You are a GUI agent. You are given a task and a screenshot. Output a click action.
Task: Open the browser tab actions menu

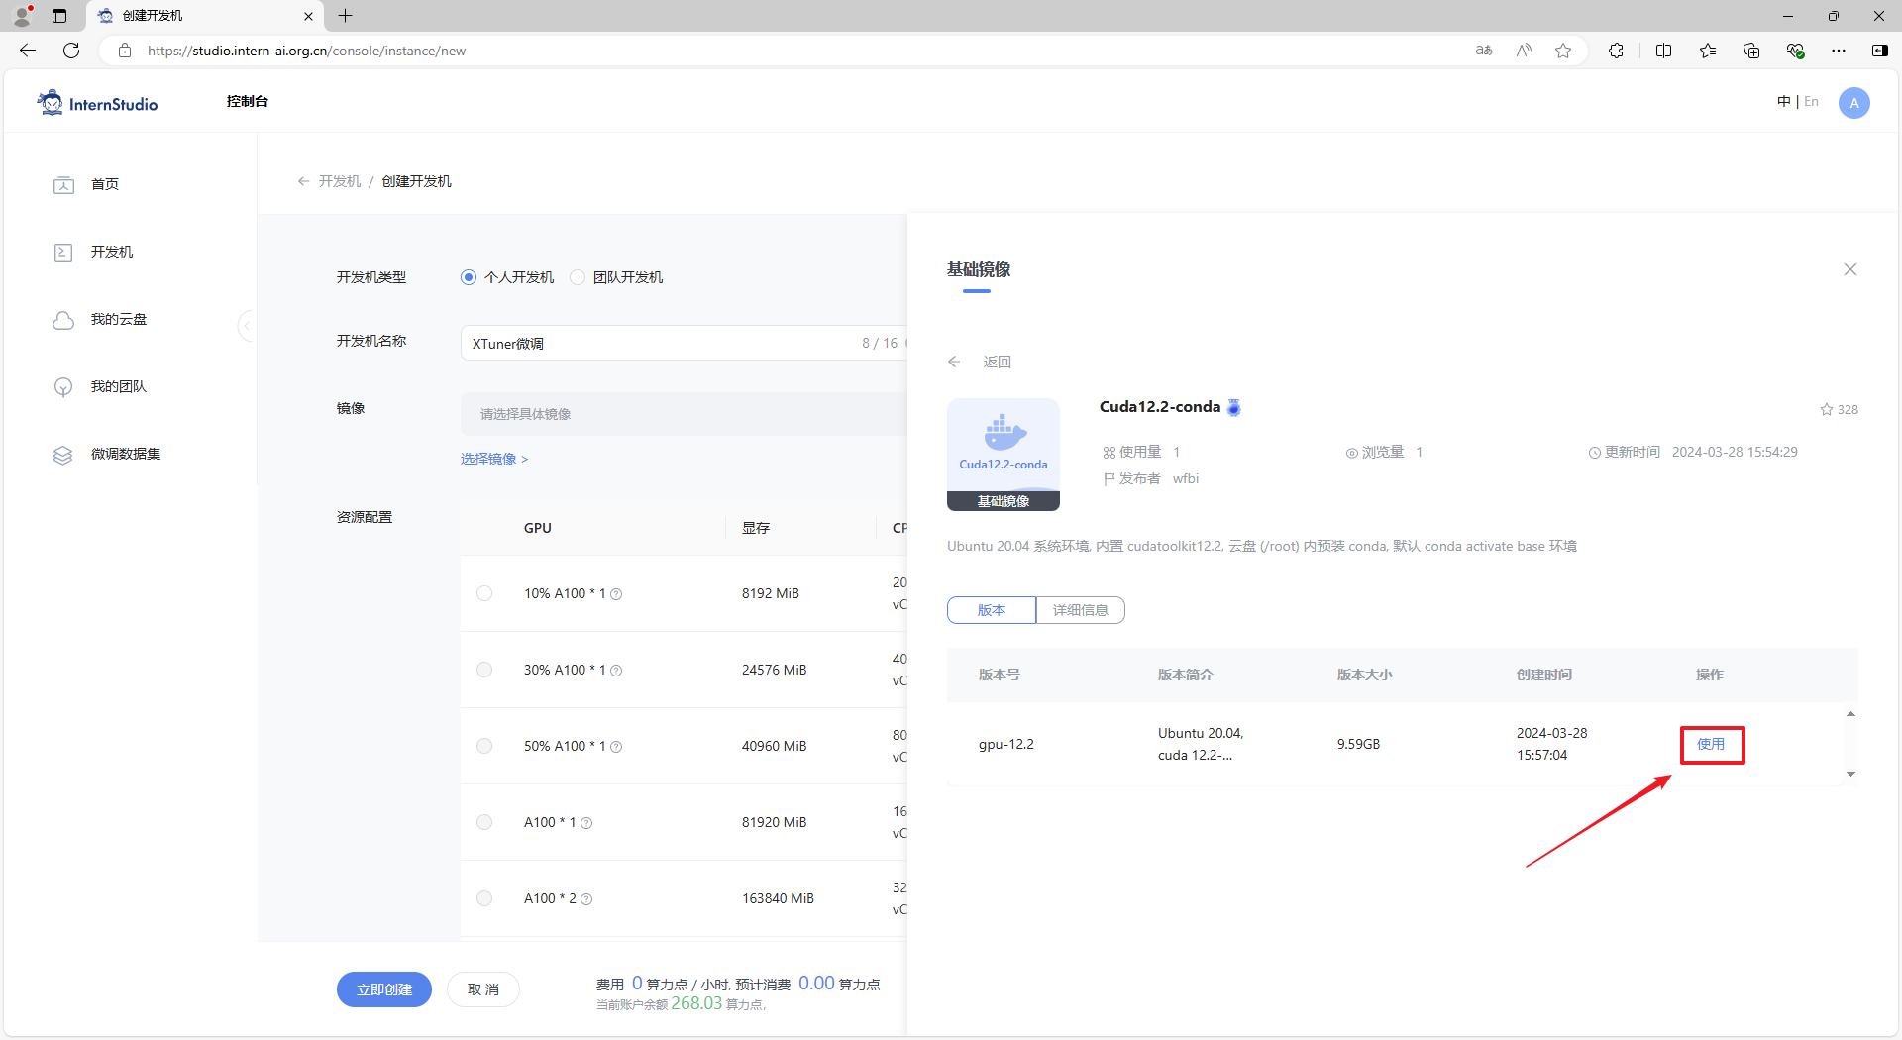pos(59,16)
